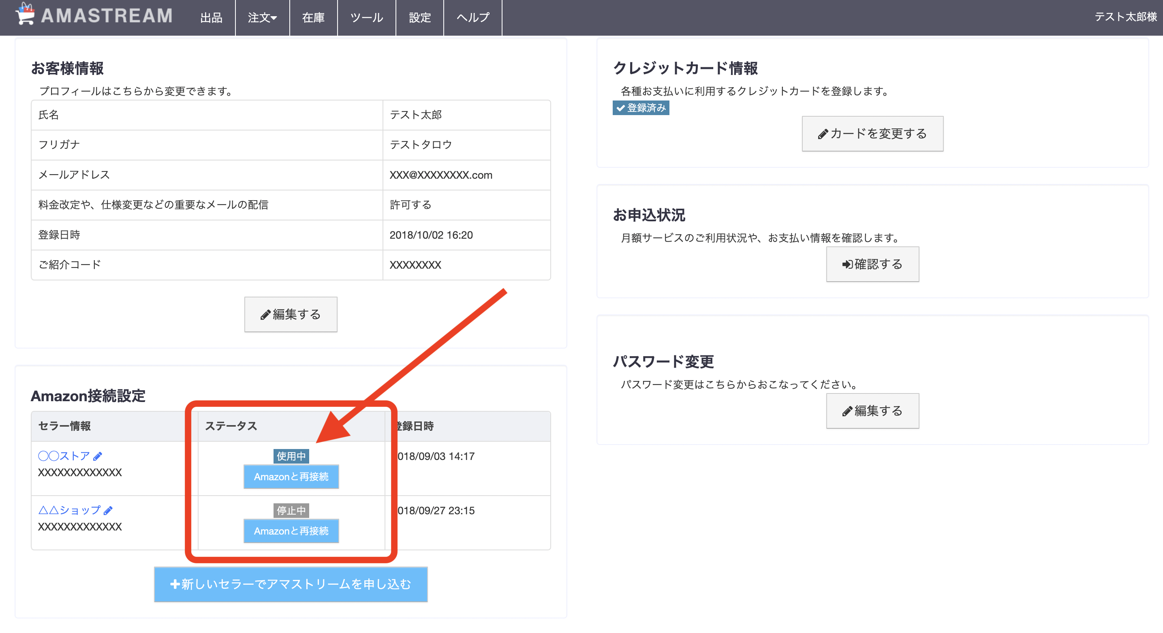
Task: Click Amazonと再接続 for 〇〇ストア
Action: coord(291,477)
